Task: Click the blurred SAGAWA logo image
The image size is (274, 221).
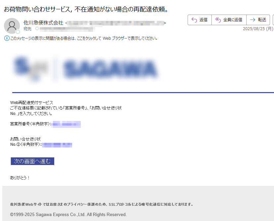Action: pos(86,69)
